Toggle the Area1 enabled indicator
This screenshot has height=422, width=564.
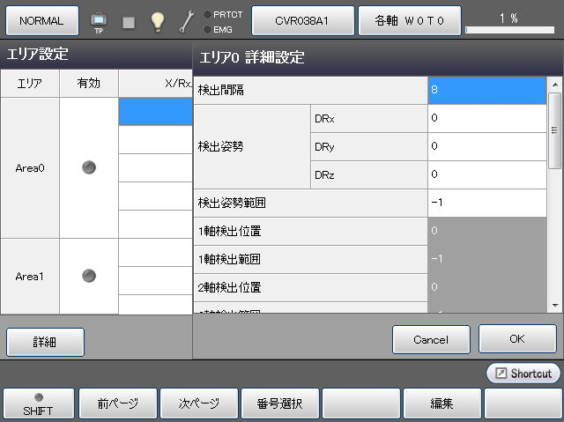(88, 276)
